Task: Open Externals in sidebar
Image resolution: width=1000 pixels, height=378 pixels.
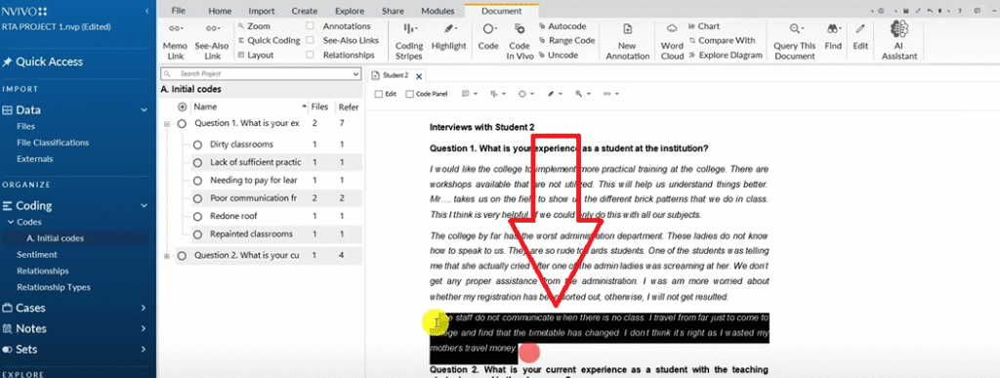Action: 35,159
